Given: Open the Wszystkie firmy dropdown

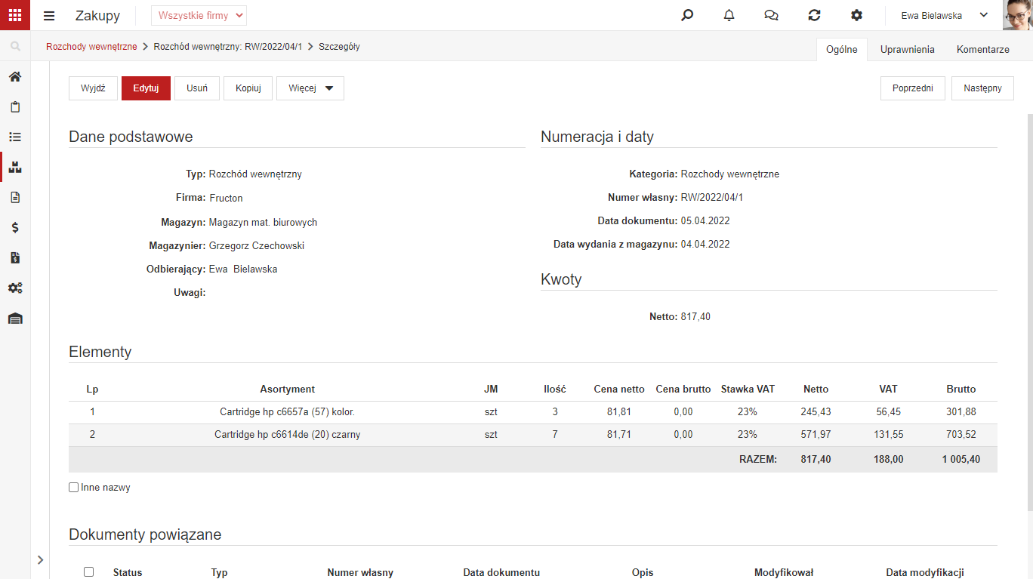Looking at the screenshot, I should 199,15.
